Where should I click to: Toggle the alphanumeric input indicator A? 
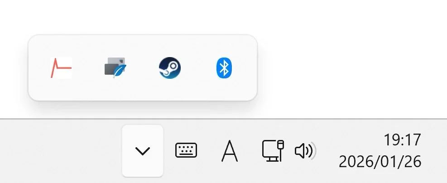coord(230,151)
